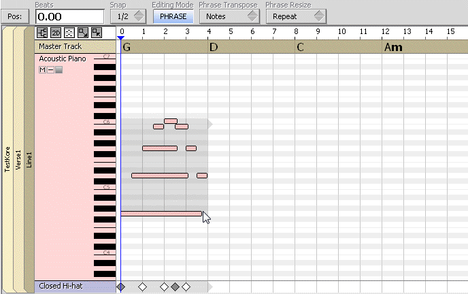Screen dimensions: 468x294
Task: Select the topmost piano note near C6
Action: click(171, 121)
